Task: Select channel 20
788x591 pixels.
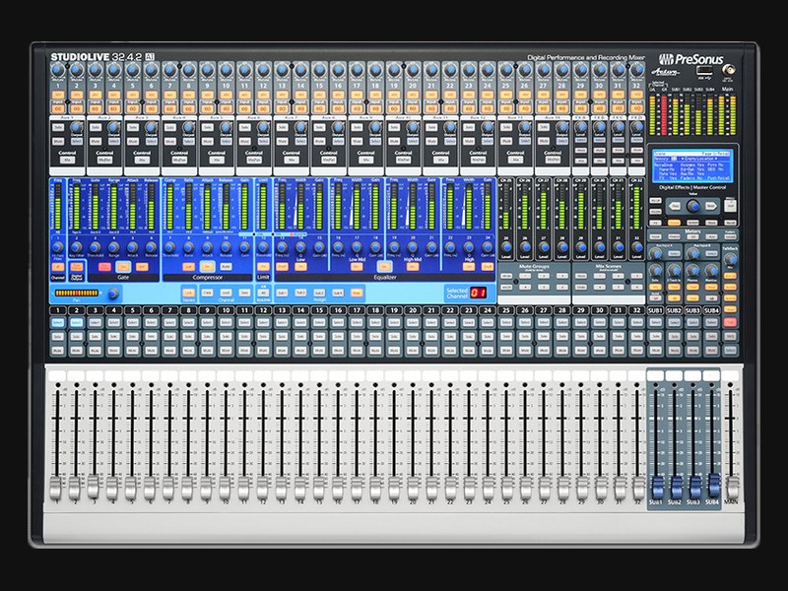Action: pos(413,322)
